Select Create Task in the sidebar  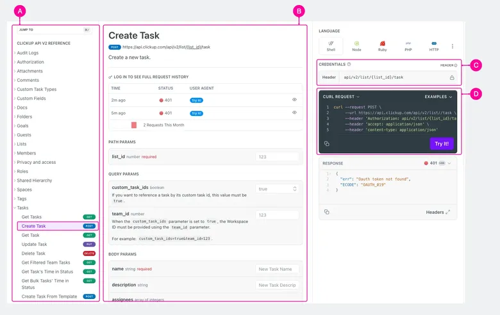point(58,226)
